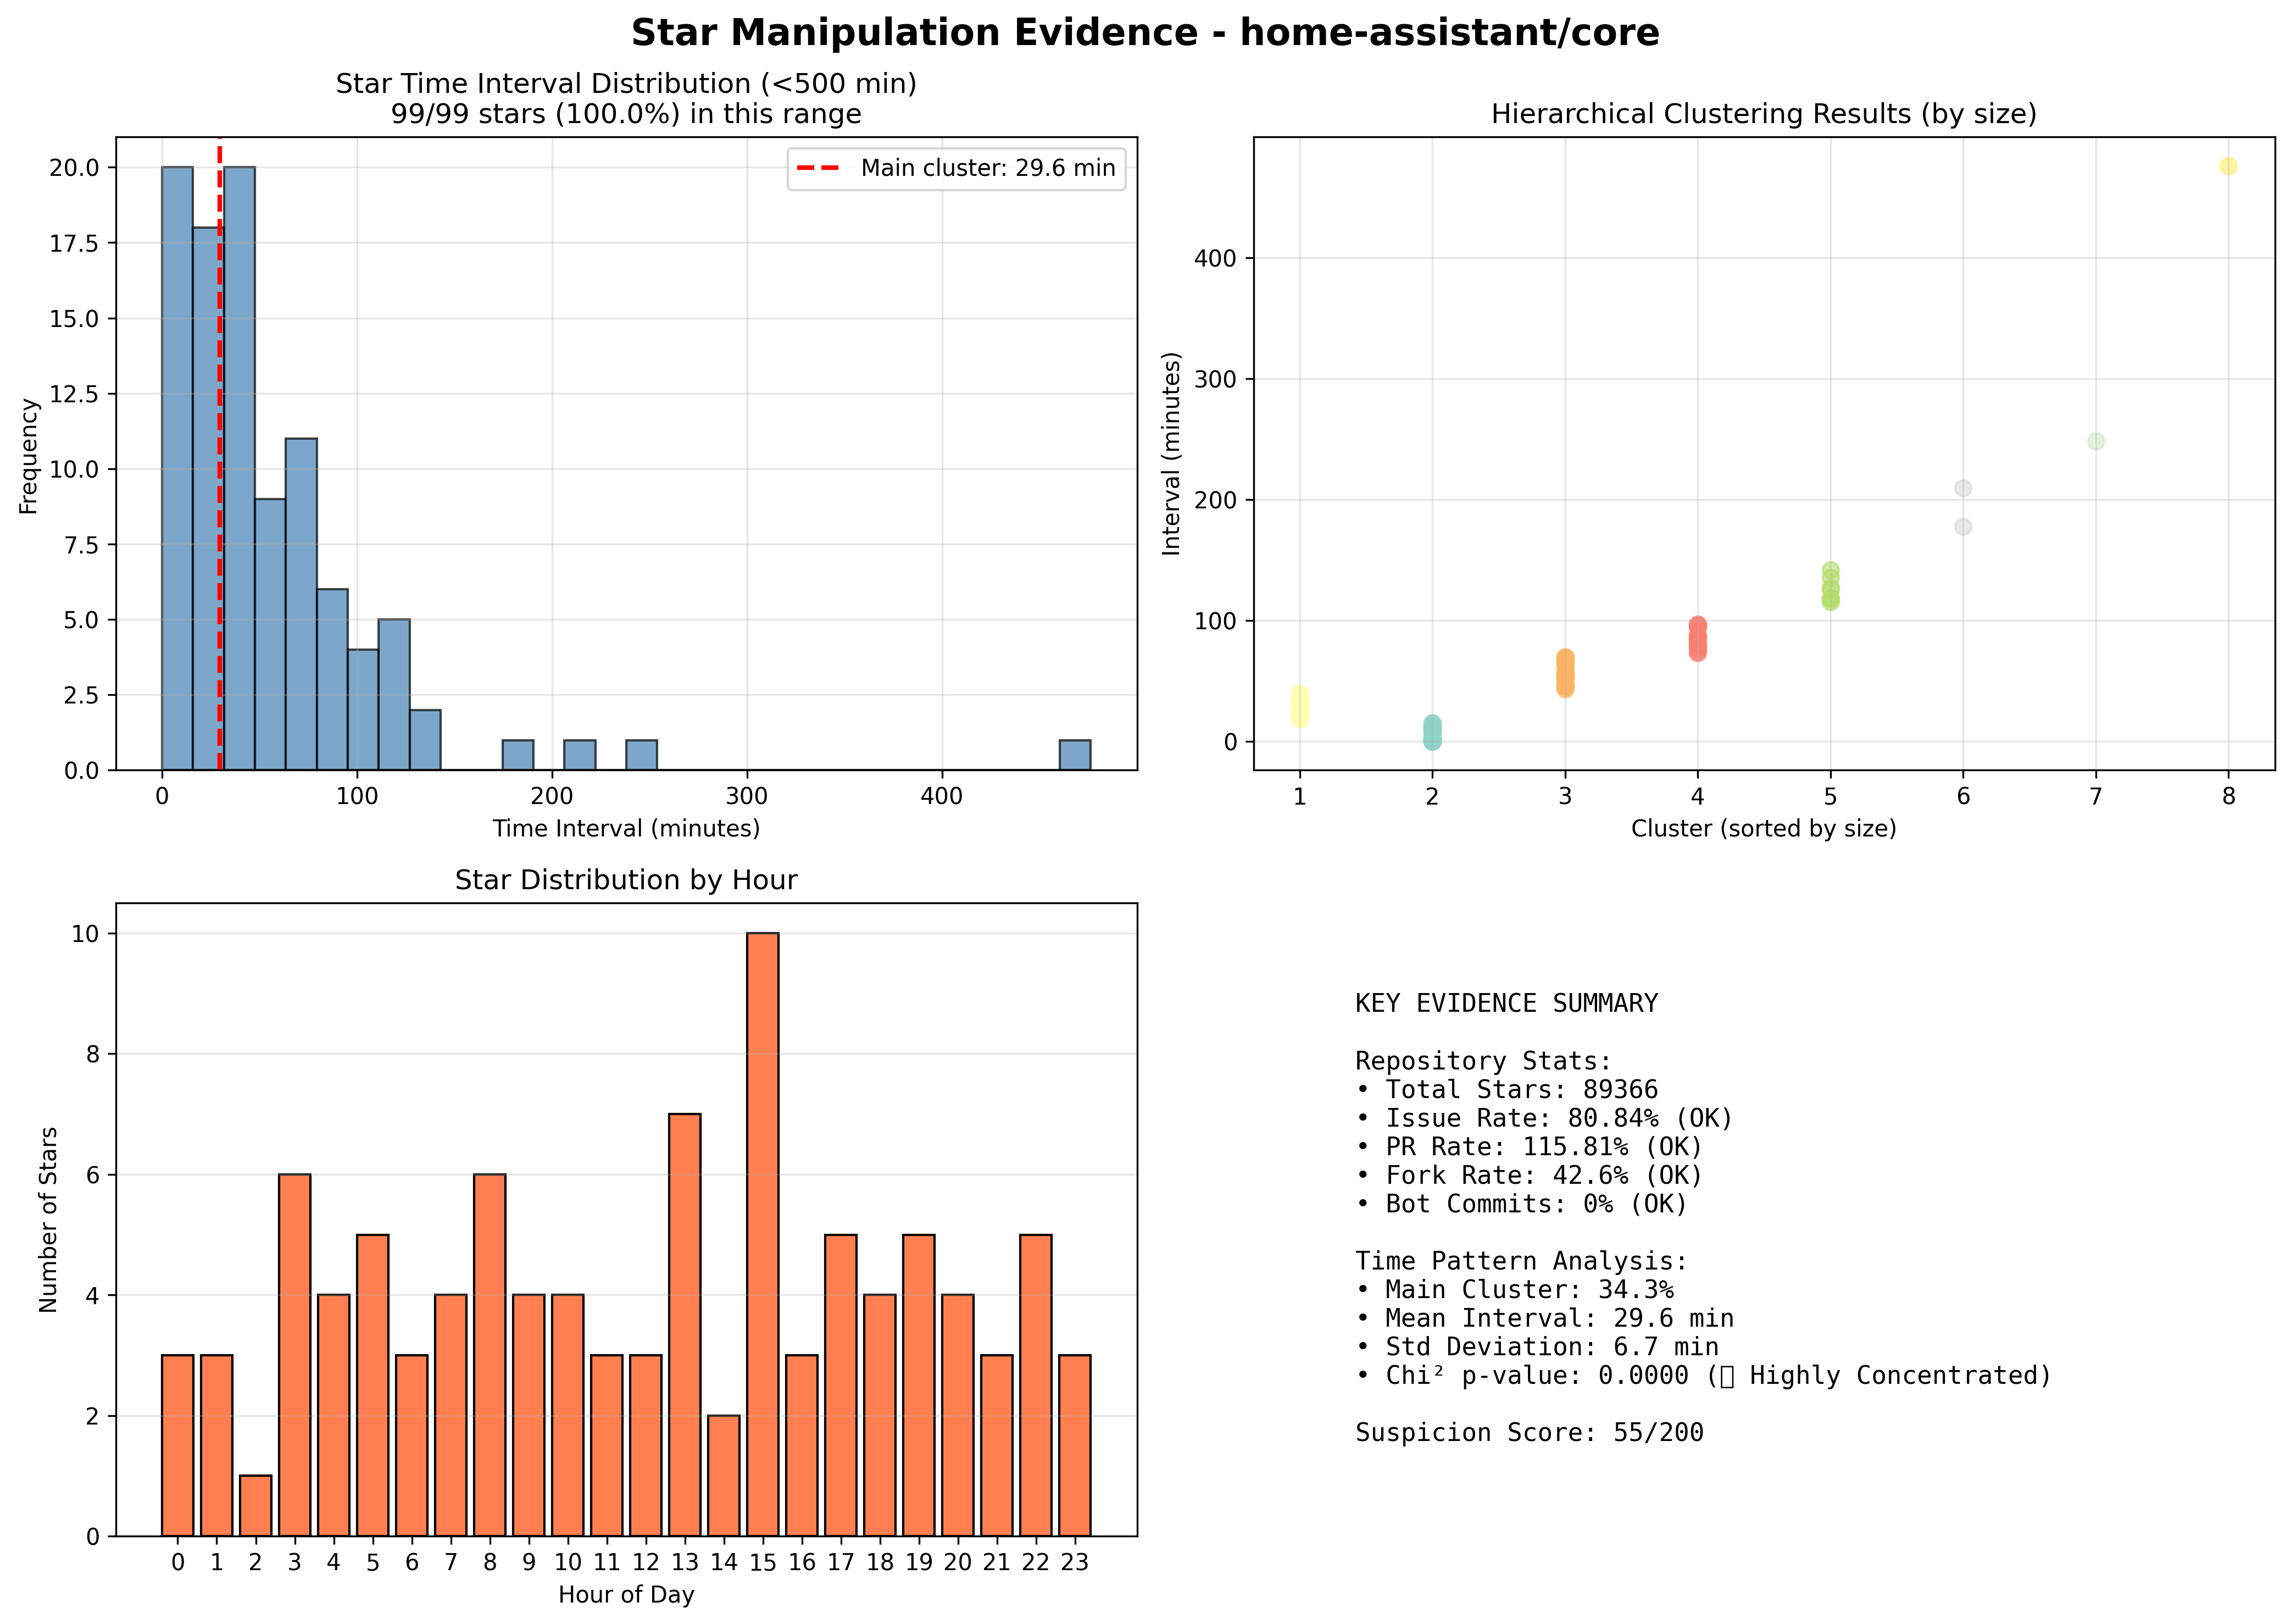Click the isolated histogram bar just below 200 minutes
Screen dimensions: 2291x1624
pos(518,755)
